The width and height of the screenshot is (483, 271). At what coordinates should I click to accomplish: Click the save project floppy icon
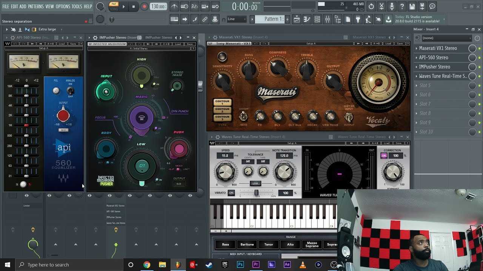(412, 6)
